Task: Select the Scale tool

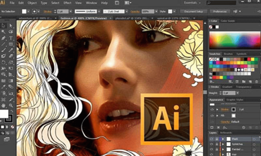Action: [x=11, y=62]
